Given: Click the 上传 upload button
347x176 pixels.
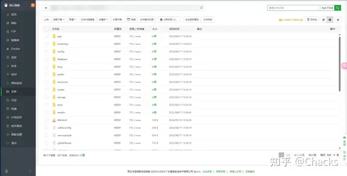Looking at the screenshot, I should pos(46,19).
